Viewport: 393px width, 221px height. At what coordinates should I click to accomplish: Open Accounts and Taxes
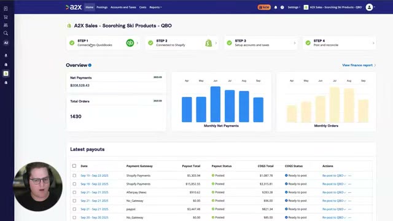click(x=123, y=7)
